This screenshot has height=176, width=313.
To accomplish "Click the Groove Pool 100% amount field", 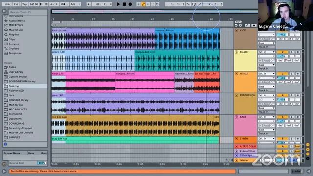I will 42,163.
